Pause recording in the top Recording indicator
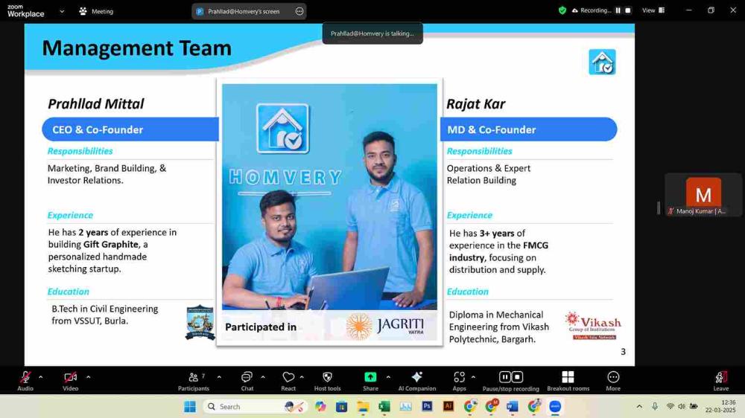Viewport: 745px width, 418px height. [x=618, y=10]
